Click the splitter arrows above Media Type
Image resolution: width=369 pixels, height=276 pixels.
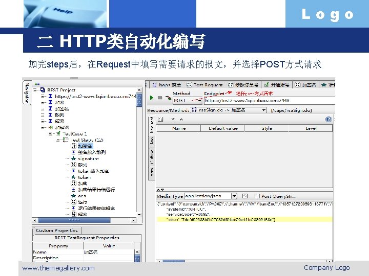160,190
